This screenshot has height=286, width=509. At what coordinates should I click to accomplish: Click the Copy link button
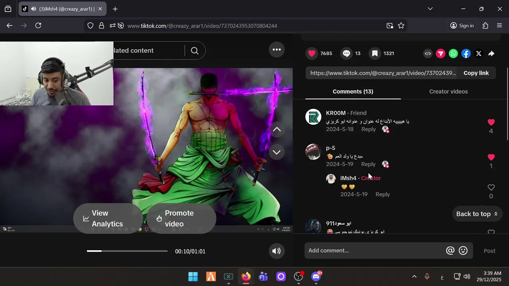click(x=476, y=73)
